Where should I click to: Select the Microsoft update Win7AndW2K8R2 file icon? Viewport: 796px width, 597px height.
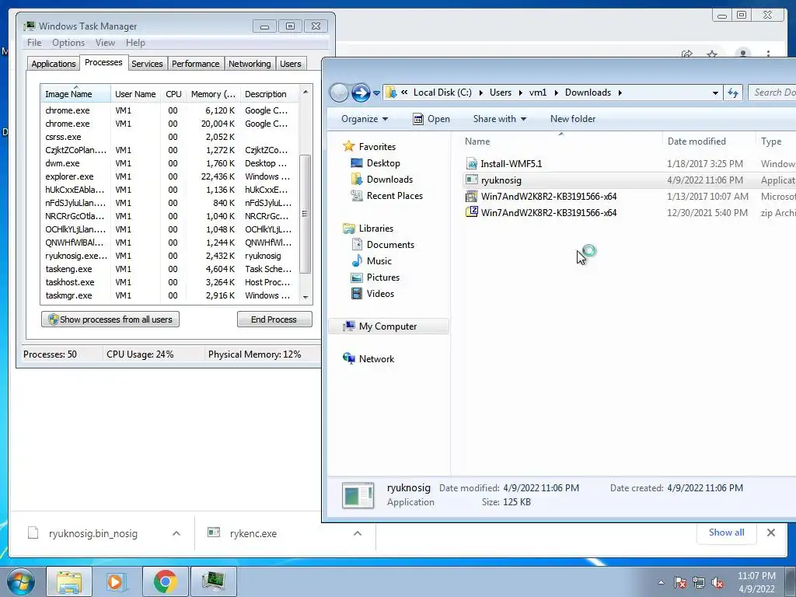pyautogui.click(x=472, y=197)
